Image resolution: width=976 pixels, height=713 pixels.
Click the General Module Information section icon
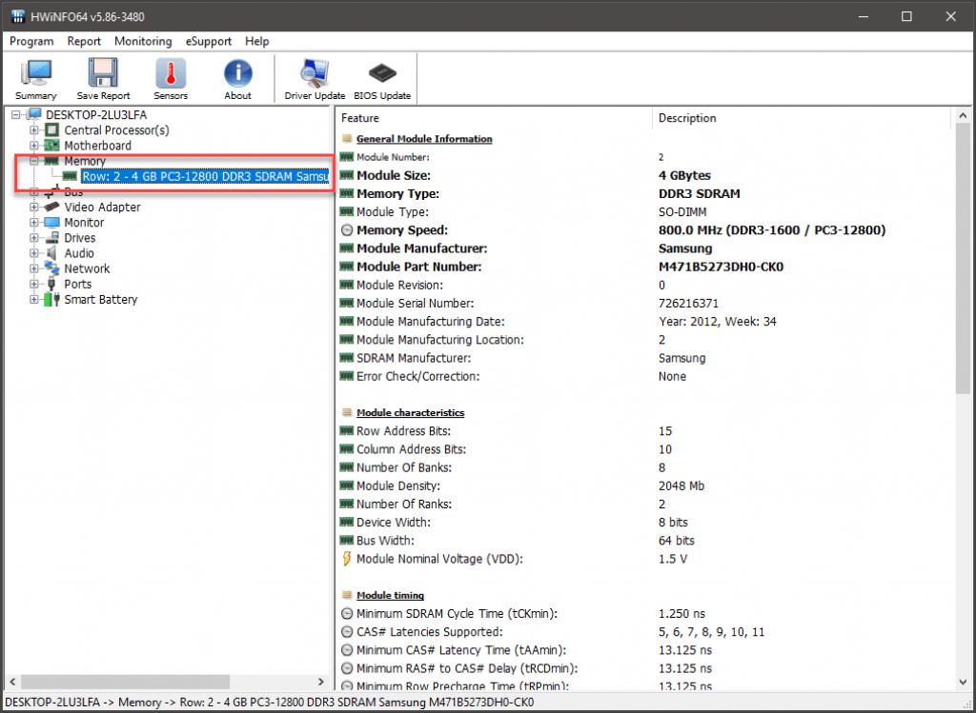coord(347,139)
